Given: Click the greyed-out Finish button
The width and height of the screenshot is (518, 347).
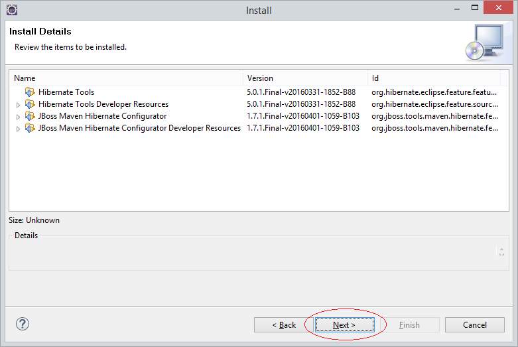Looking at the screenshot, I should pos(410,325).
